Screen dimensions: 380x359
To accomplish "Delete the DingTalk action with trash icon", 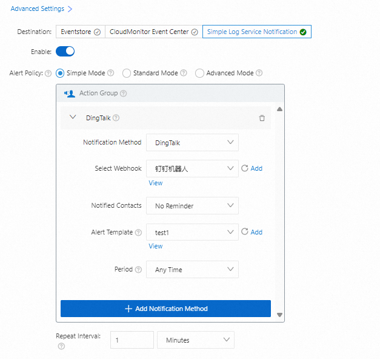I will 262,118.
